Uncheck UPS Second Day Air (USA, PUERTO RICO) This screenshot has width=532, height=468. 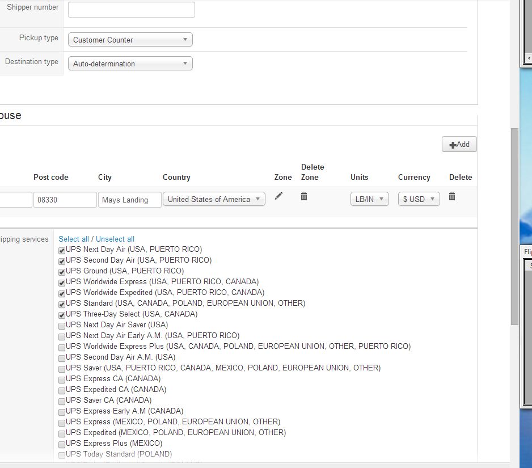(x=62, y=262)
